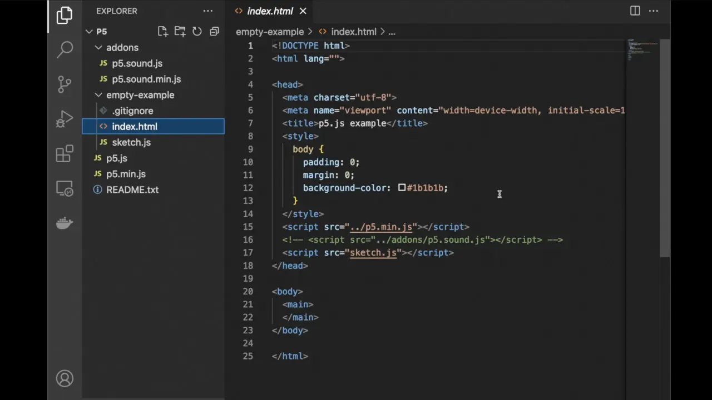712x400 pixels.
Task: Click line number 9 in gutter
Action: (x=250, y=149)
